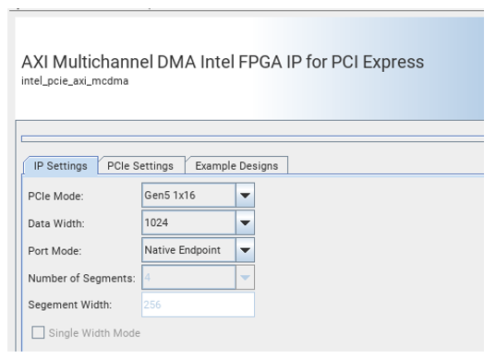Open the Example Designs tab

pos(236,165)
